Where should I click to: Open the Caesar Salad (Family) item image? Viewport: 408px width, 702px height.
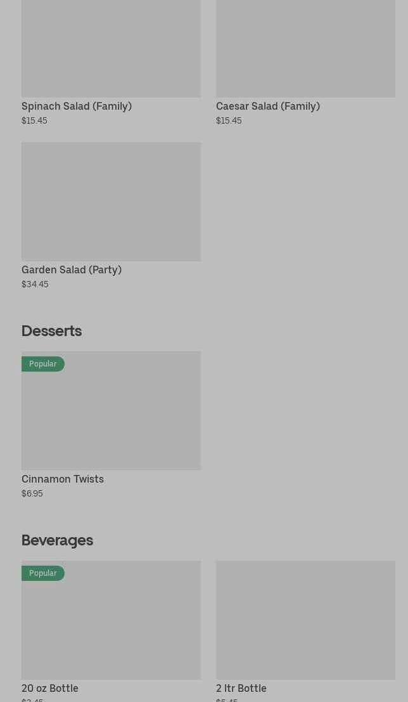[x=305, y=48]
